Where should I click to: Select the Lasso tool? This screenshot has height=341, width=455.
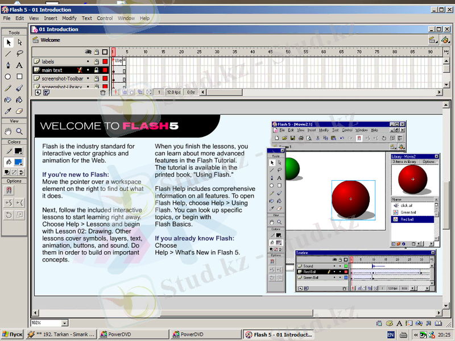(19, 53)
